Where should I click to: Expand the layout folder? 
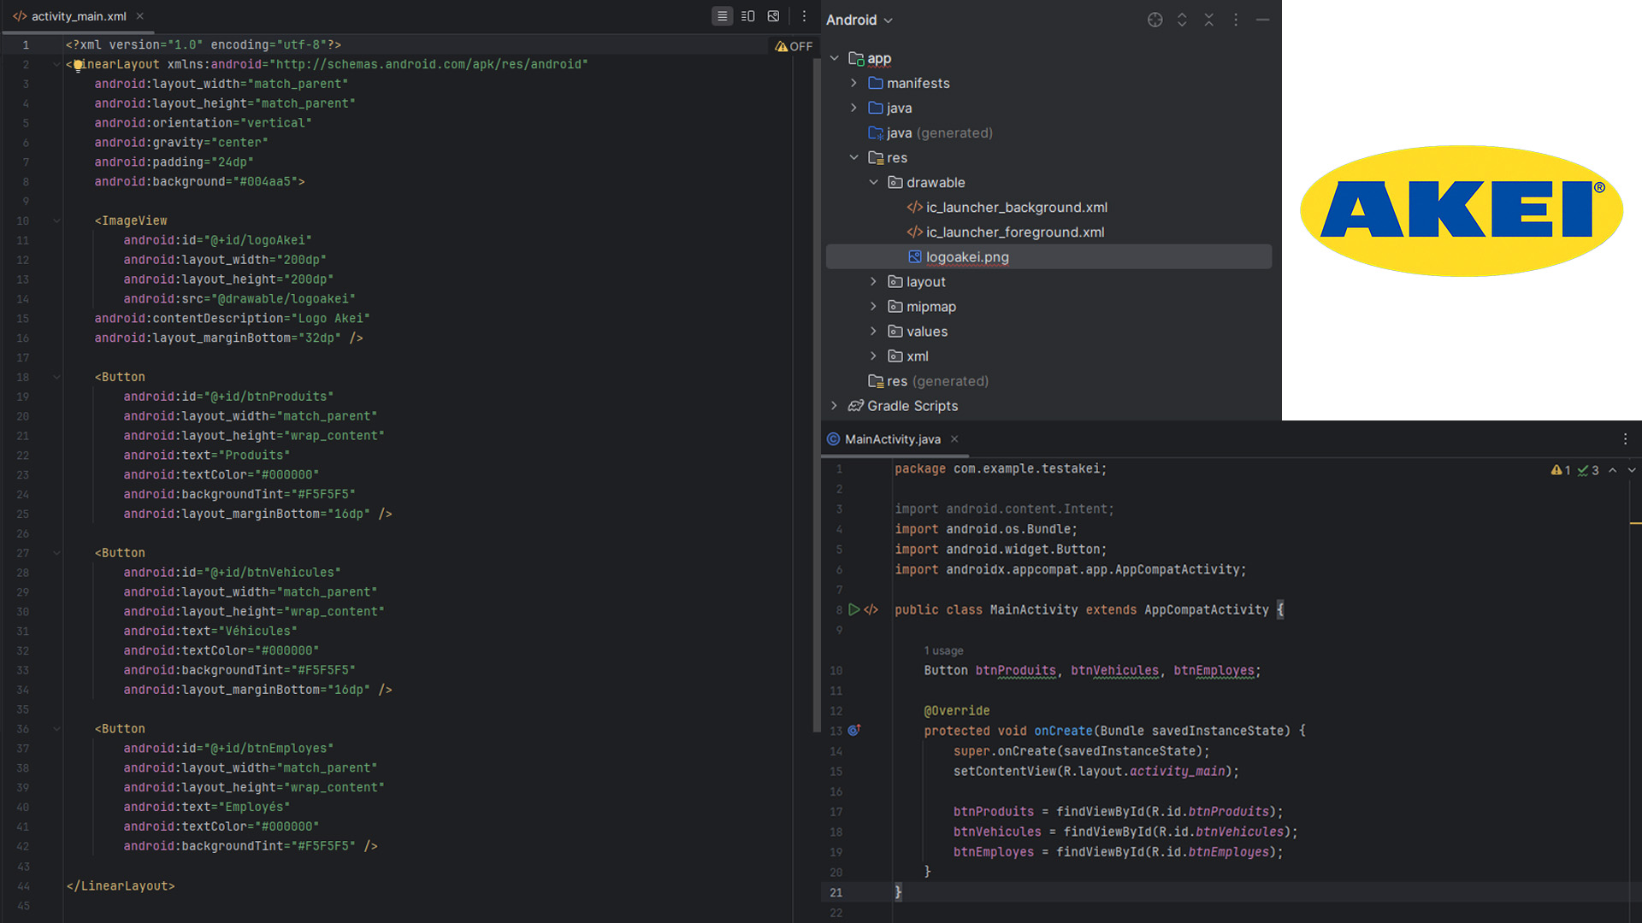tap(873, 282)
